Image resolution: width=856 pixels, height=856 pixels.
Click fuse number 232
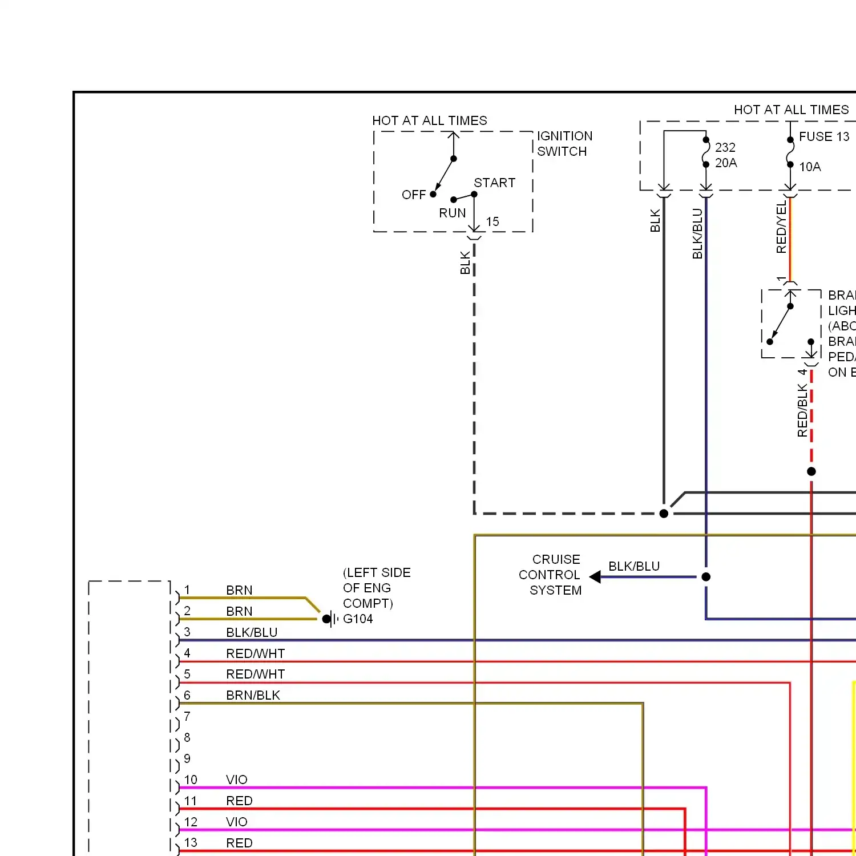tap(725, 147)
